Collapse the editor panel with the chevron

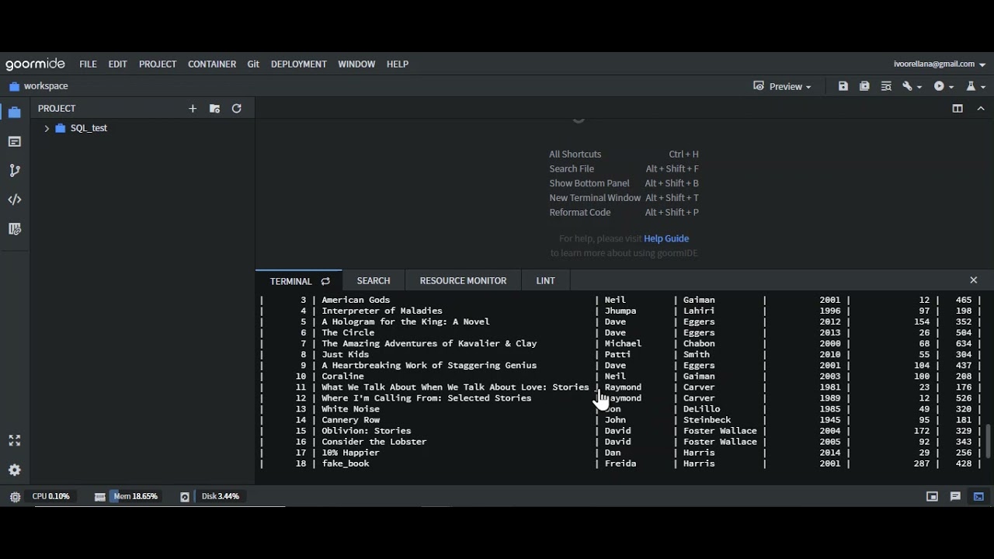pos(981,109)
